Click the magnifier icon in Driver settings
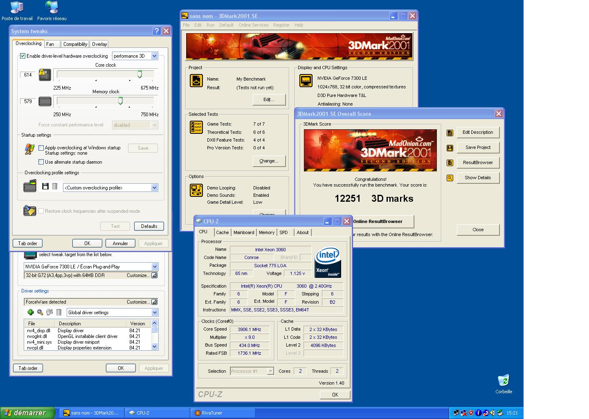This screenshot has width=589, height=419. tap(40, 312)
